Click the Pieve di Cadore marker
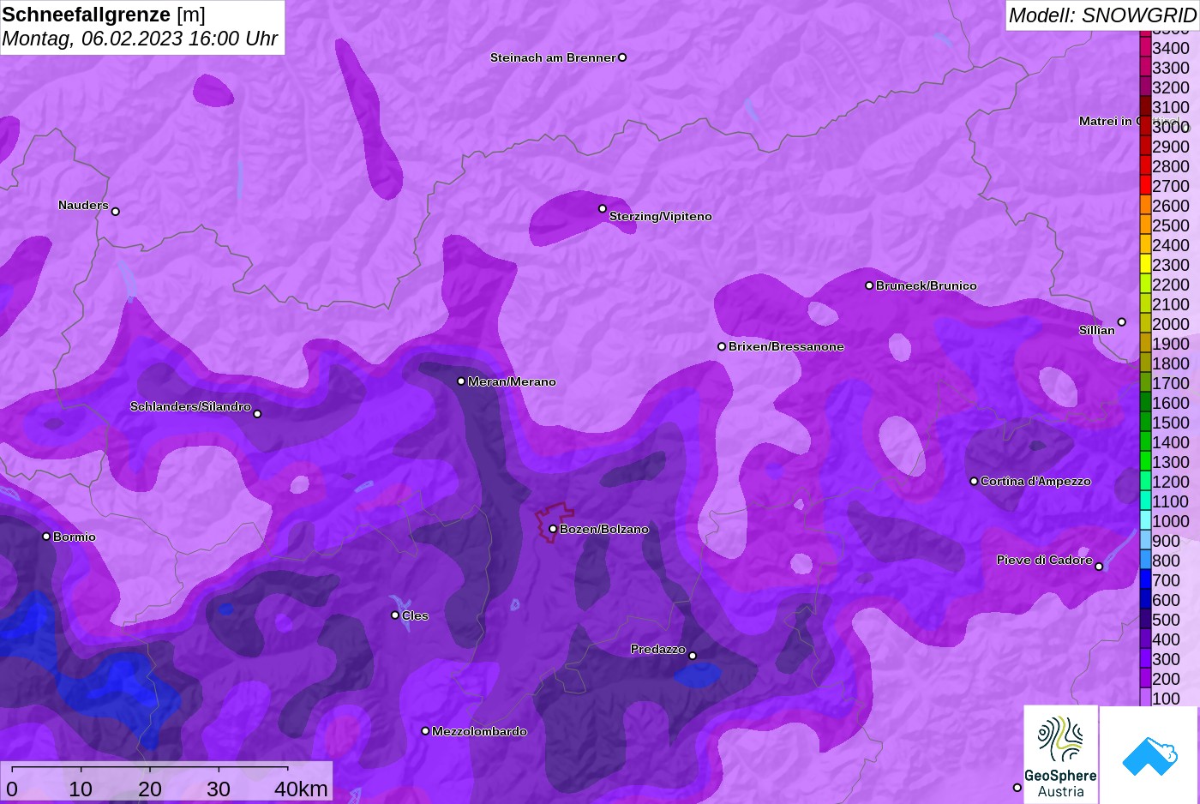Screen dimensions: 1200x804 (1099, 567)
